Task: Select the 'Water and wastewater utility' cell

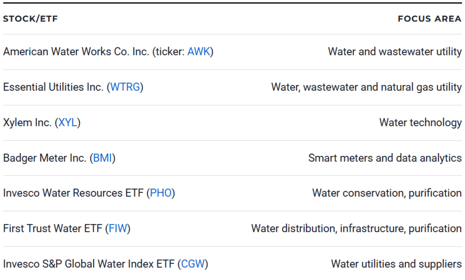Action: (x=395, y=52)
